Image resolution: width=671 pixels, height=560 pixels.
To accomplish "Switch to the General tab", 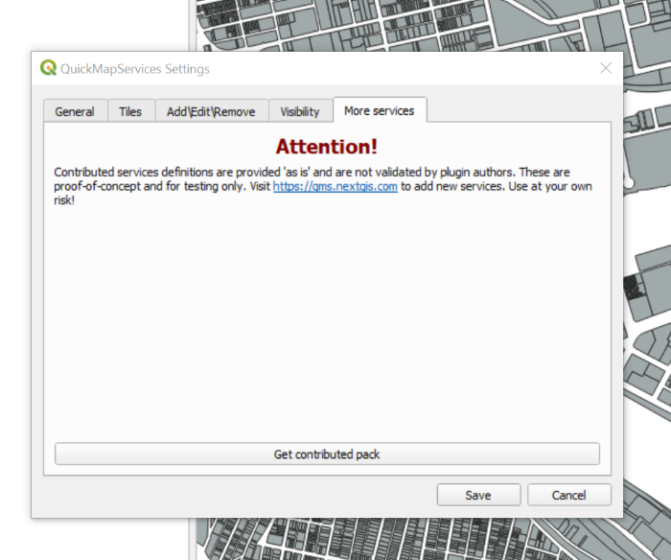I will tap(75, 112).
